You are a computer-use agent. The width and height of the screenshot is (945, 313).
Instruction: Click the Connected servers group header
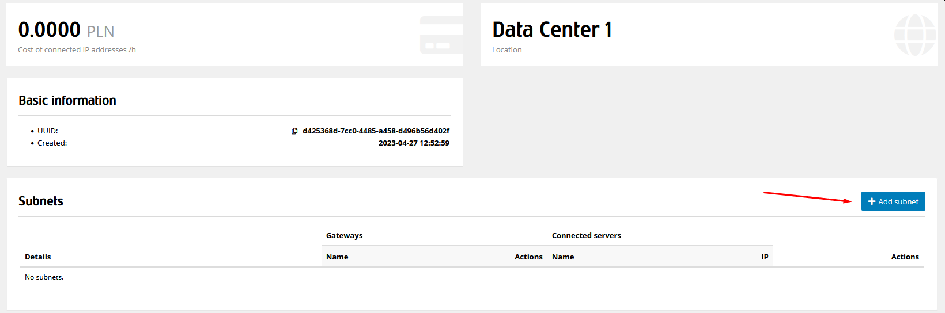[x=586, y=236]
